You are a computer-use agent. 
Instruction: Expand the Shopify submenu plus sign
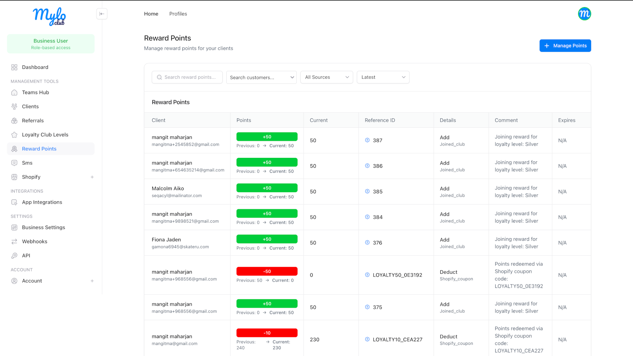point(92,177)
